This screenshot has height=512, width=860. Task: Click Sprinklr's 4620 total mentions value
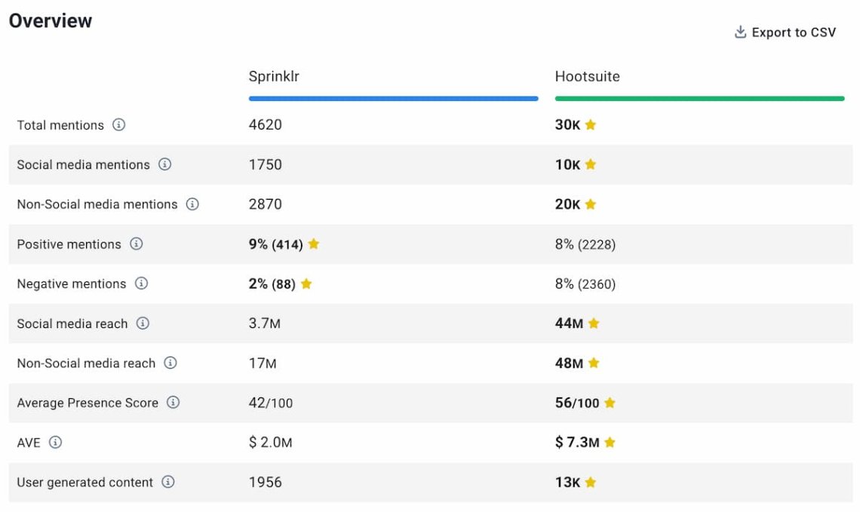[x=266, y=125]
